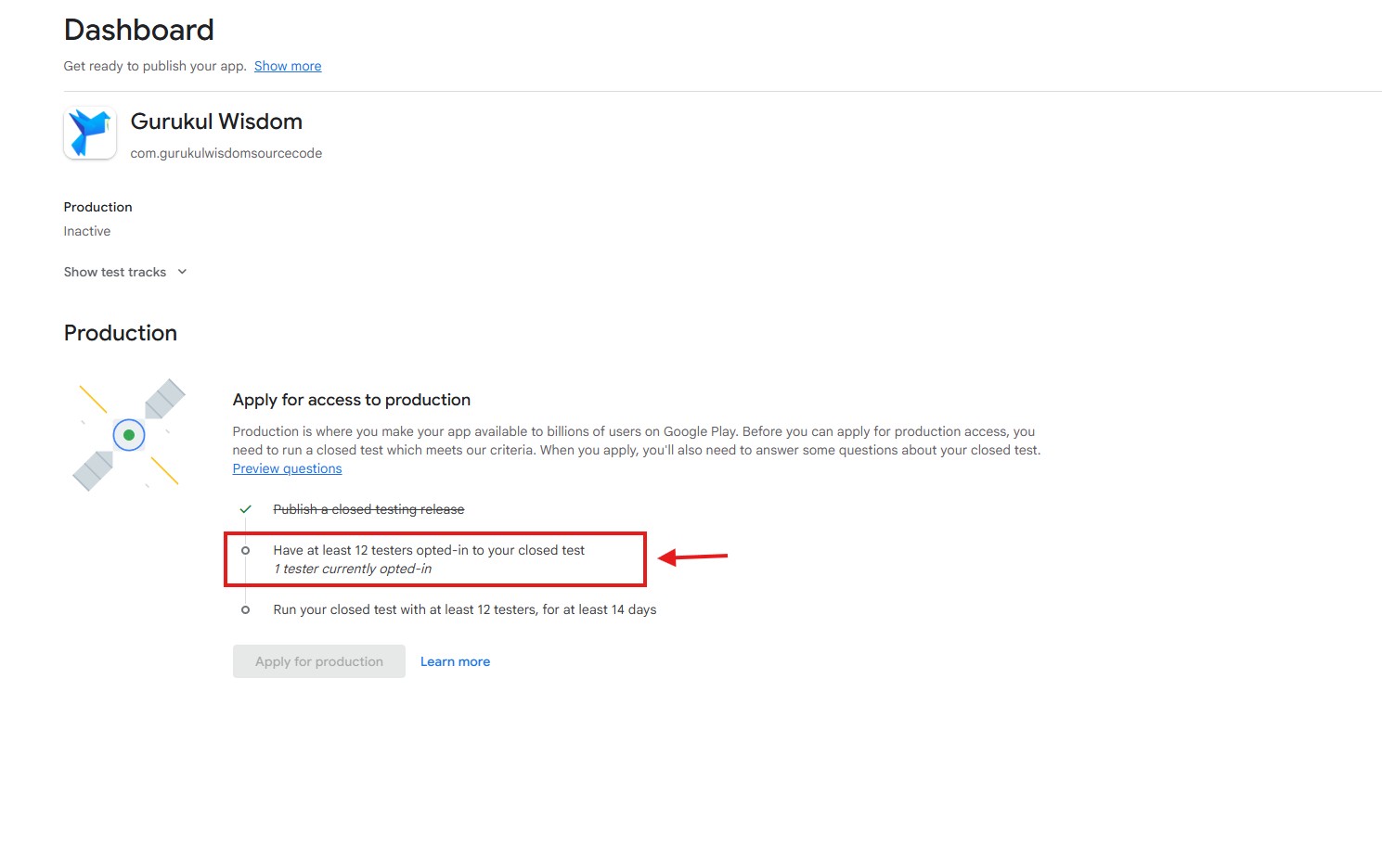The width and height of the screenshot is (1382, 845).
Task: Expand the Show test tracks section
Action: (x=115, y=272)
